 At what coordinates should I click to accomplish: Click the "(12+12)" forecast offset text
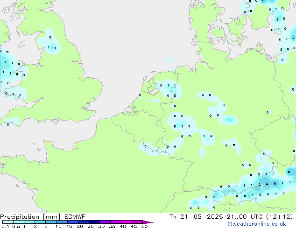tap(280, 217)
